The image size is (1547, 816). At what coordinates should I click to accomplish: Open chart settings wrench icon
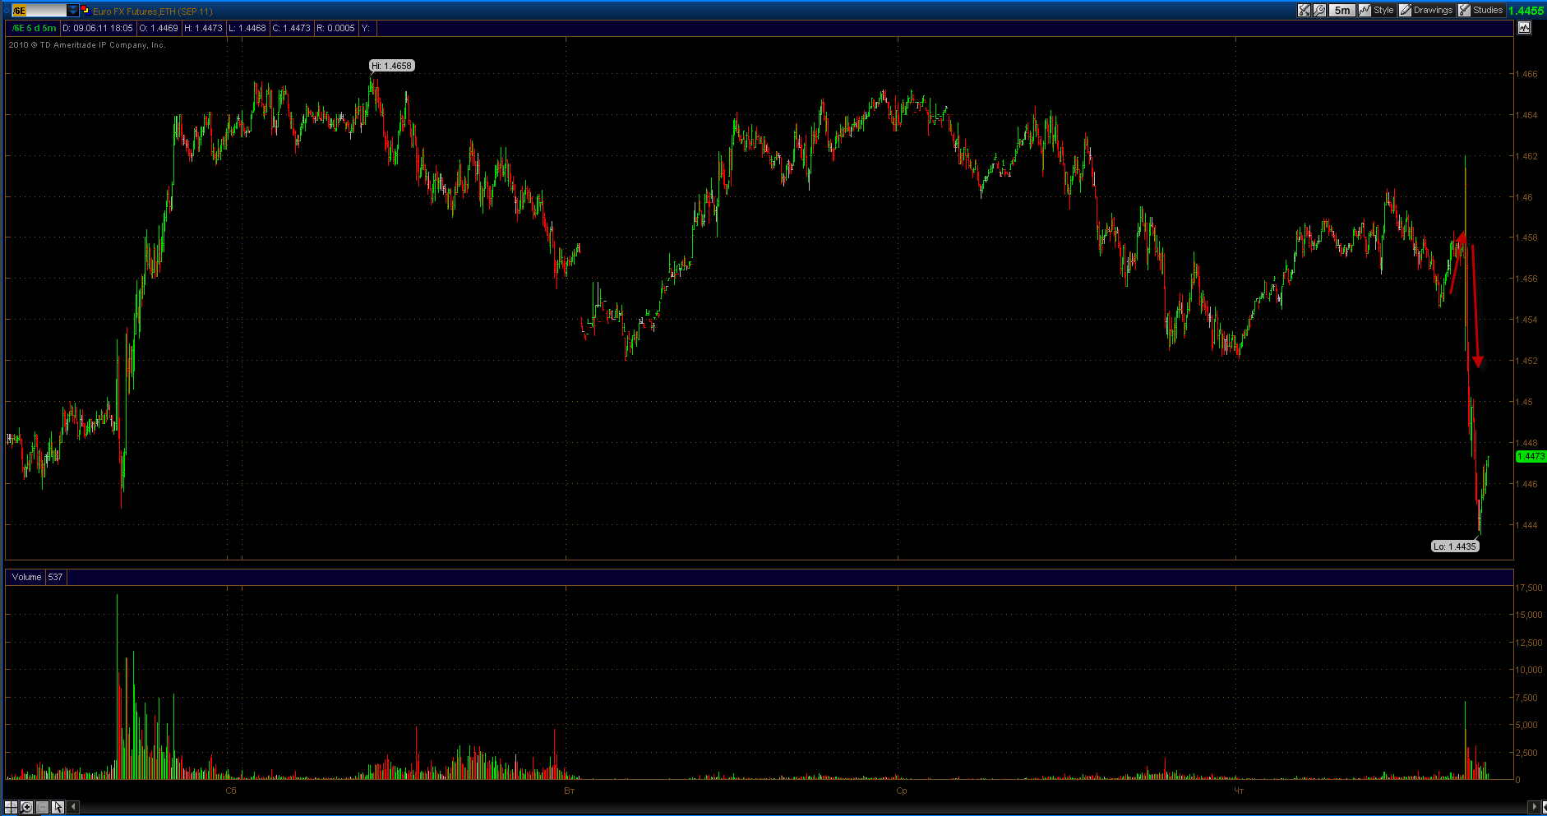(x=1319, y=11)
